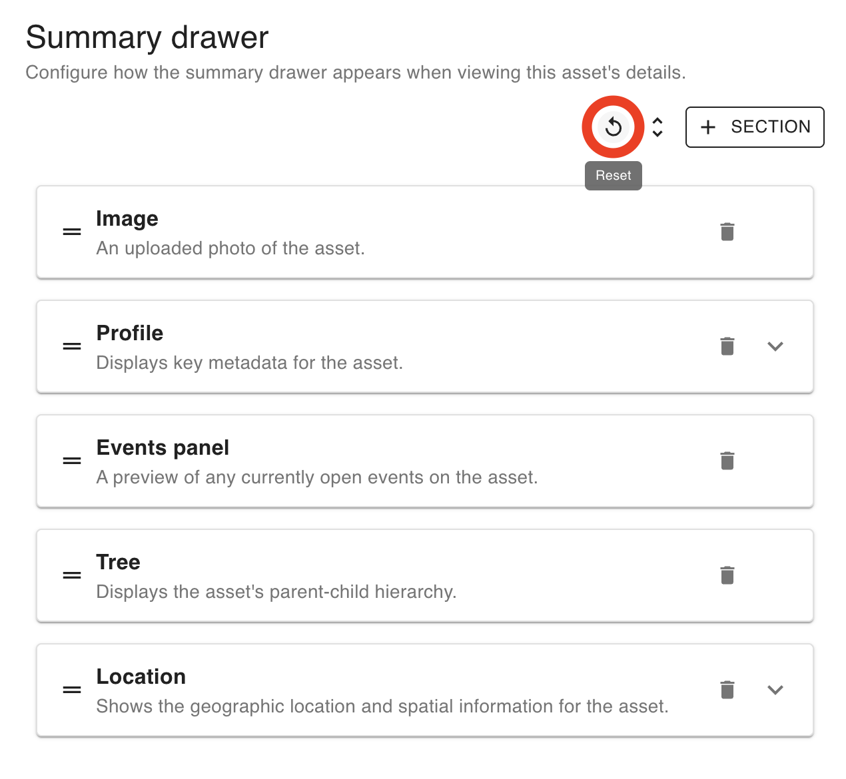Image resolution: width=846 pixels, height=779 pixels.
Task: Toggle expand/collapse all sections arrows
Action: (x=657, y=127)
